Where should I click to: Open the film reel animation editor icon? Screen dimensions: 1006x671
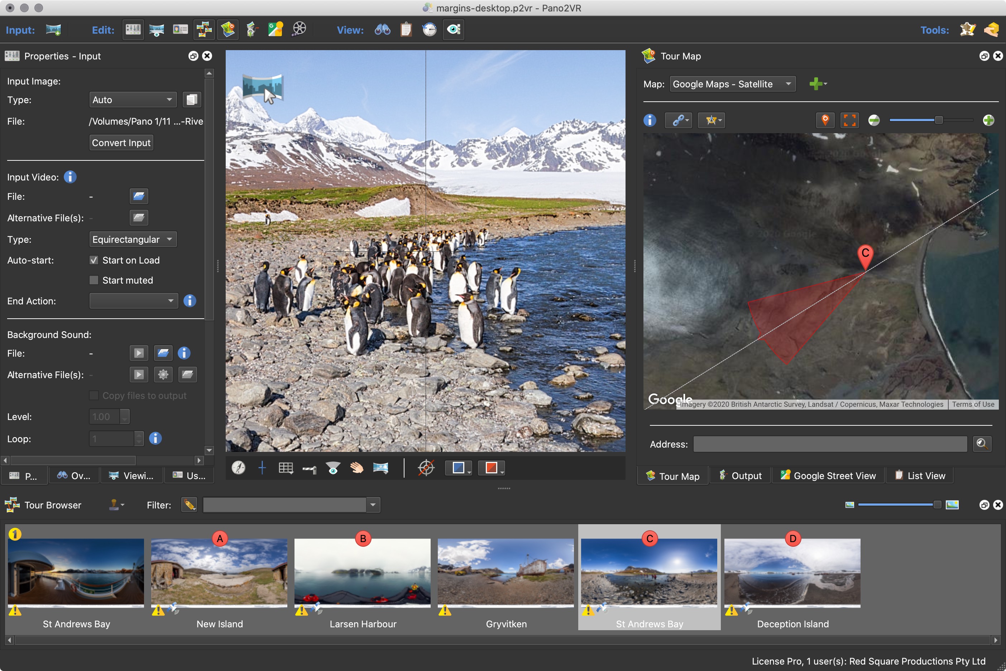[299, 29]
